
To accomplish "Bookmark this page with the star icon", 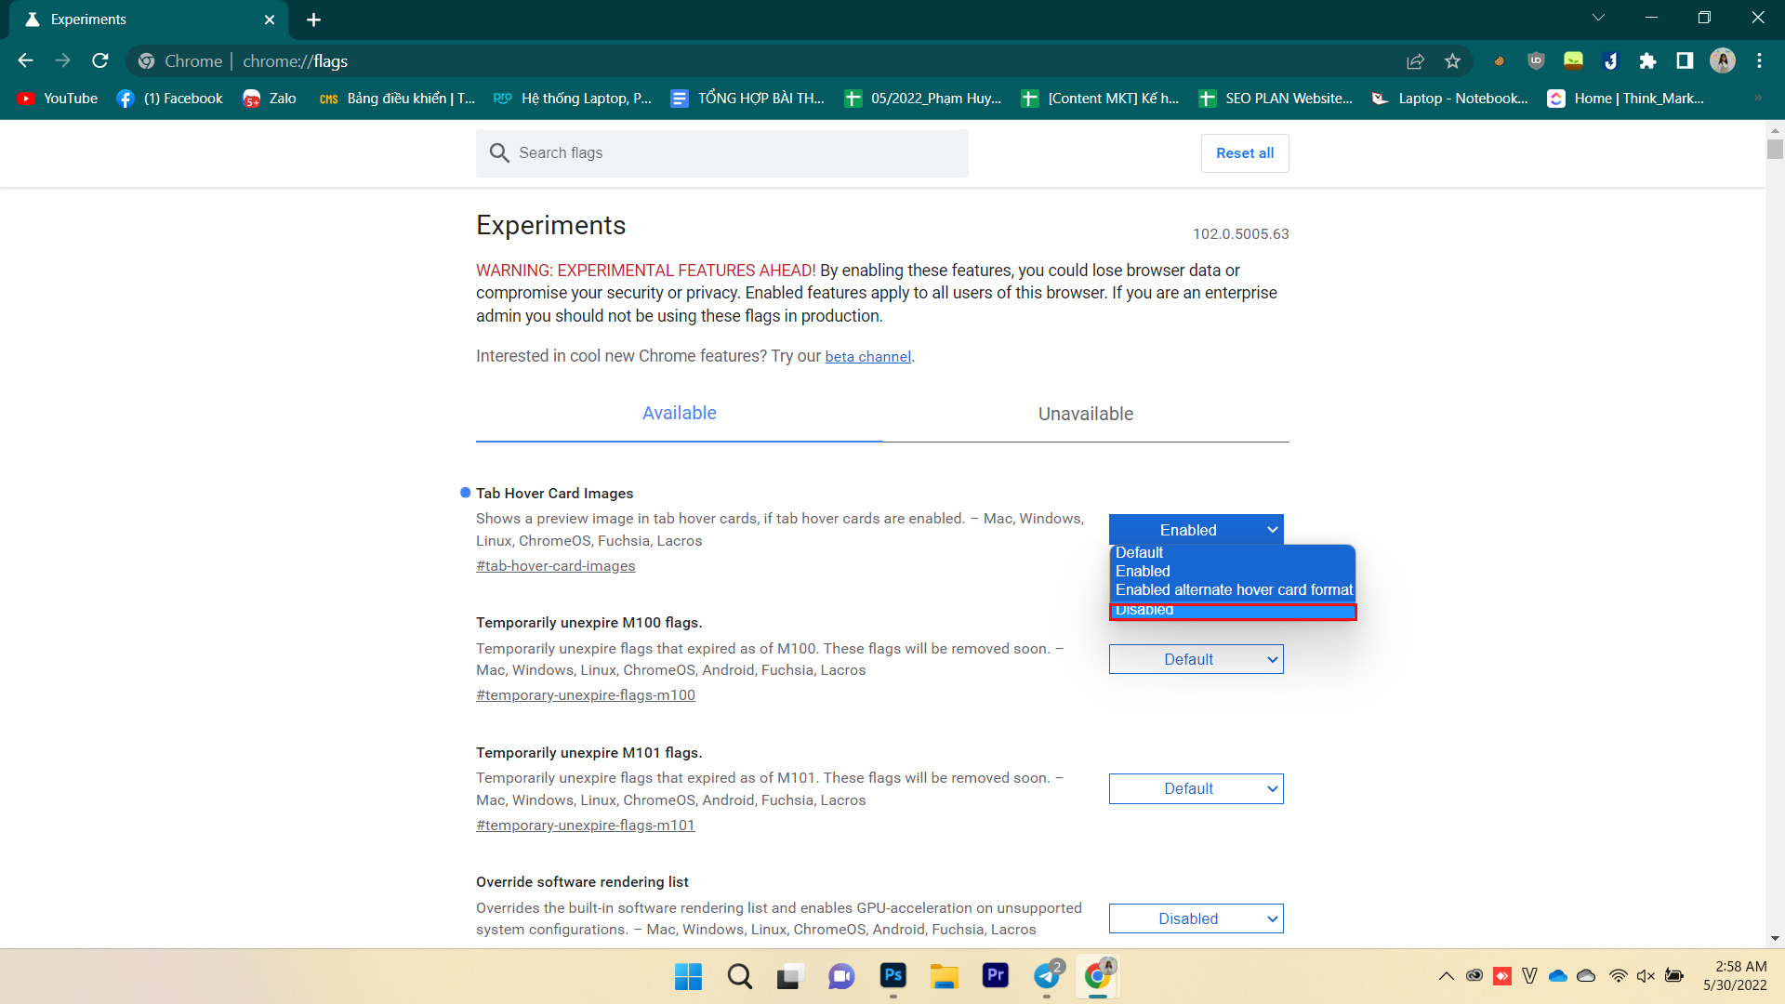I will tap(1452, 61).
